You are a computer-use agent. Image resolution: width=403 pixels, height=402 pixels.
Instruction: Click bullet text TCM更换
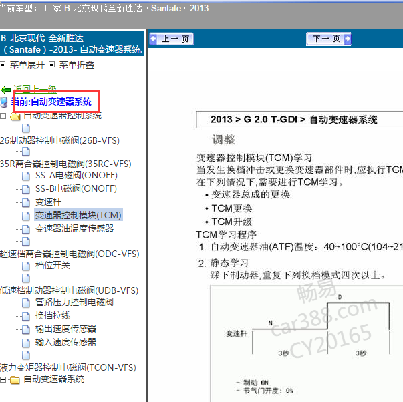(231, 208)
